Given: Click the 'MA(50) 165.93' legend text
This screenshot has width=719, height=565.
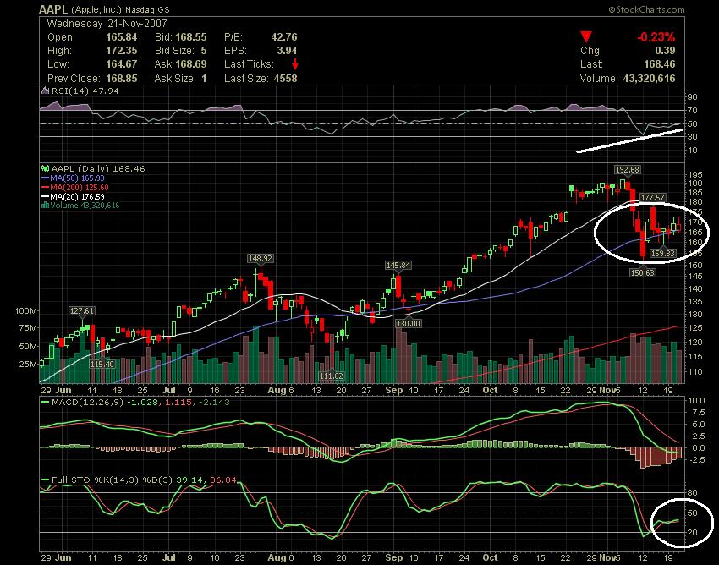Looking at the screenshot, I should (78, 178).
